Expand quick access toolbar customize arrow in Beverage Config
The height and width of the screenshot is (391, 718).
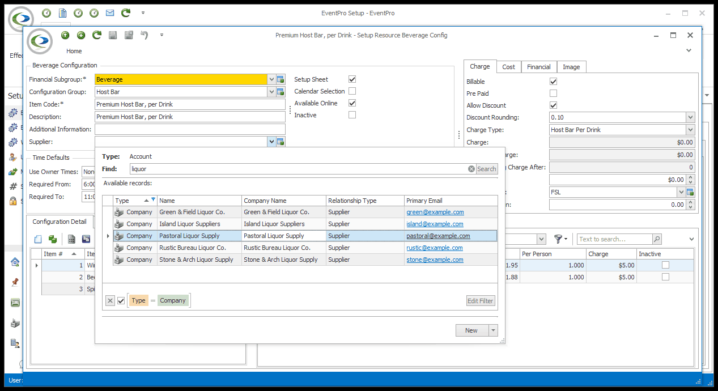click(162, 35)
